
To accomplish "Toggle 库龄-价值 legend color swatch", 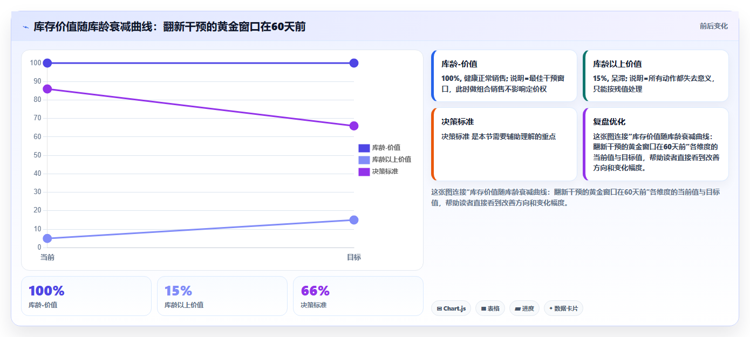I will tap(364, 148).
